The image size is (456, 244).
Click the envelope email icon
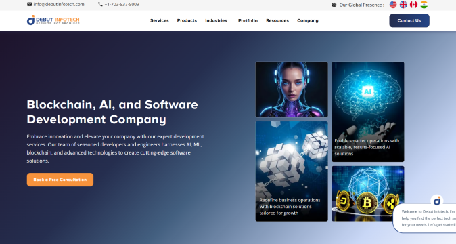(x=29, y=4)
